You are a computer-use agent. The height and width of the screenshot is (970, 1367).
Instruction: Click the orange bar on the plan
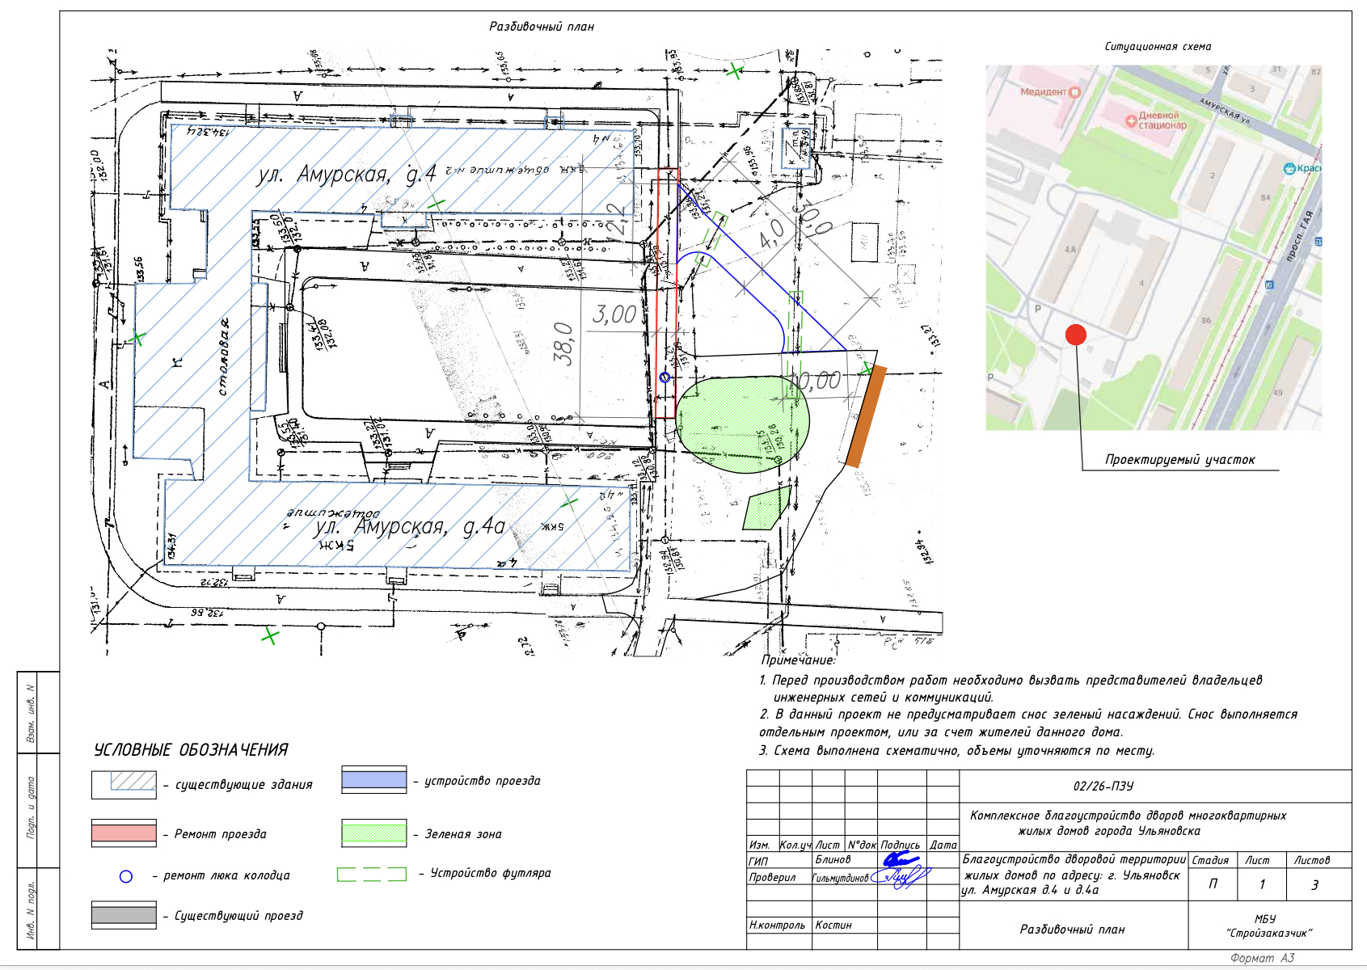point(866,416)
